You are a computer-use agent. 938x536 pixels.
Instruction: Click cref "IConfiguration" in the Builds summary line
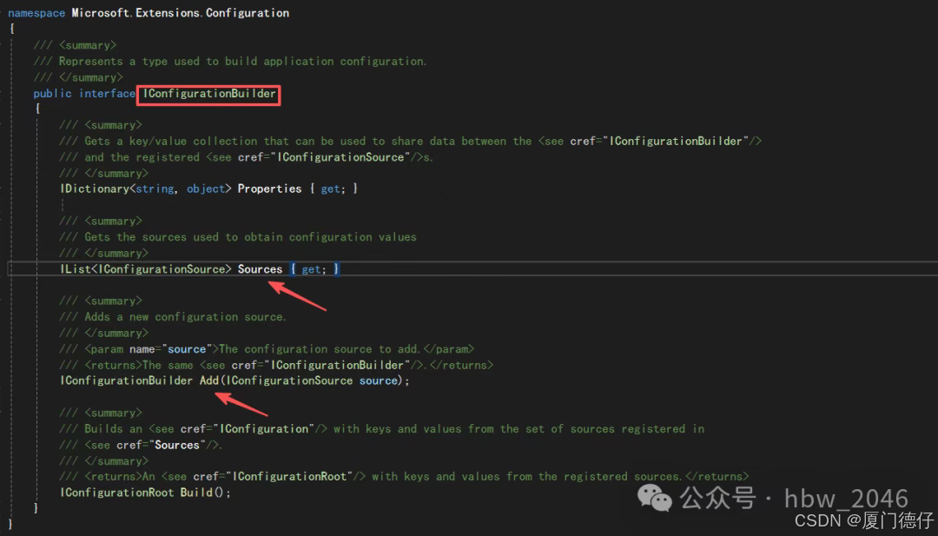click(264, 428)
